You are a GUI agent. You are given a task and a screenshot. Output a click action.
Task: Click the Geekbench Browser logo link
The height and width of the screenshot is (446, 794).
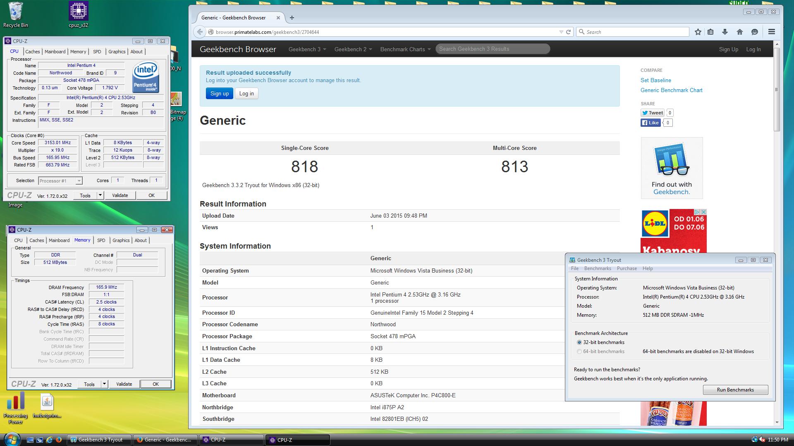238,49
